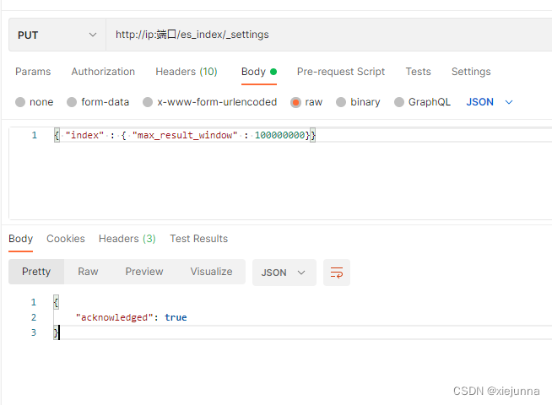The image size is (552, 405).
Task: Click the "max_result_window" key
Action: pos(185,135)
